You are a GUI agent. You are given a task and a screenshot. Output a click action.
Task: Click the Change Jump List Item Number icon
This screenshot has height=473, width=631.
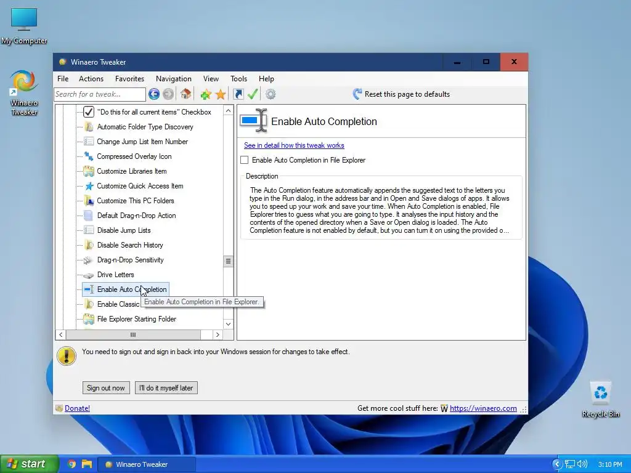tap(89, 142)
